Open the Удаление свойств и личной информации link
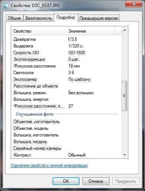This screenshot has width=145, height=191. [x=49, y=165]
